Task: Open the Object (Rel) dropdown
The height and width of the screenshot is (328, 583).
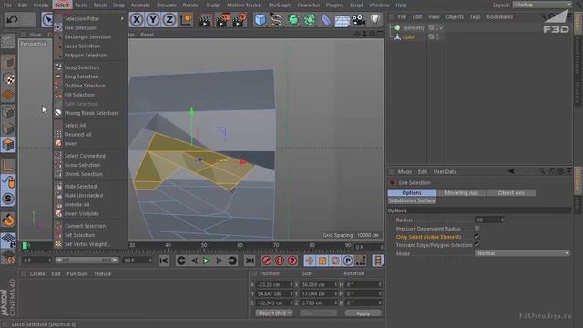Action: click(273, 313)
